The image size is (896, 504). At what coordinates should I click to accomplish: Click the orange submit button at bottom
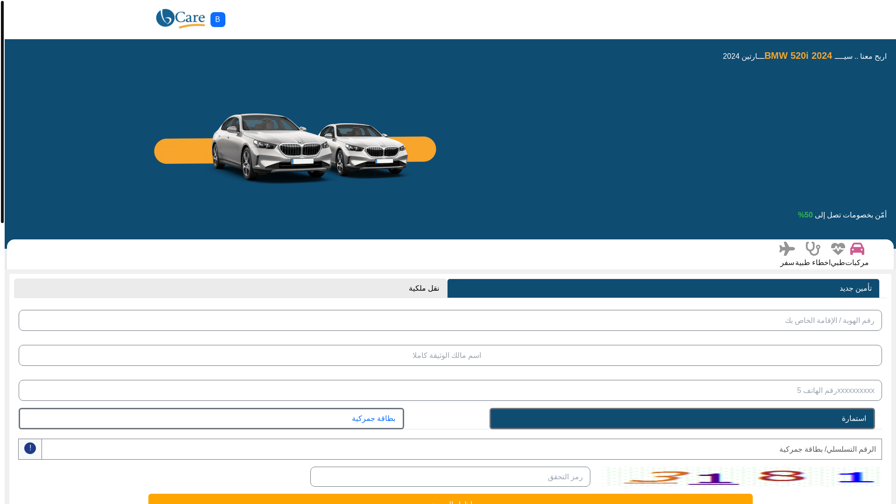(x=450, y=499)
